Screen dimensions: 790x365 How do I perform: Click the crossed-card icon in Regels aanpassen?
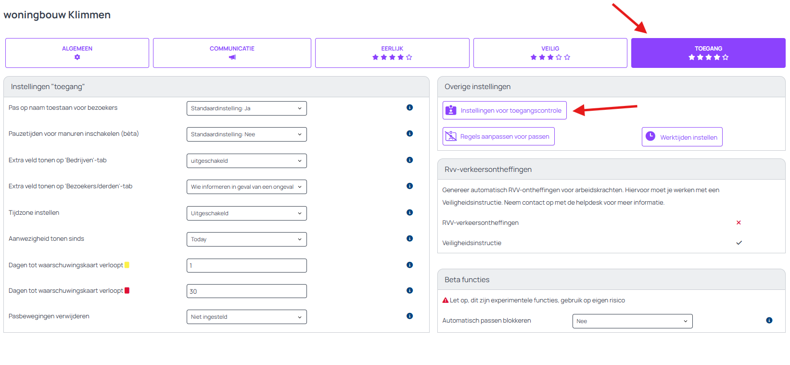451,136
